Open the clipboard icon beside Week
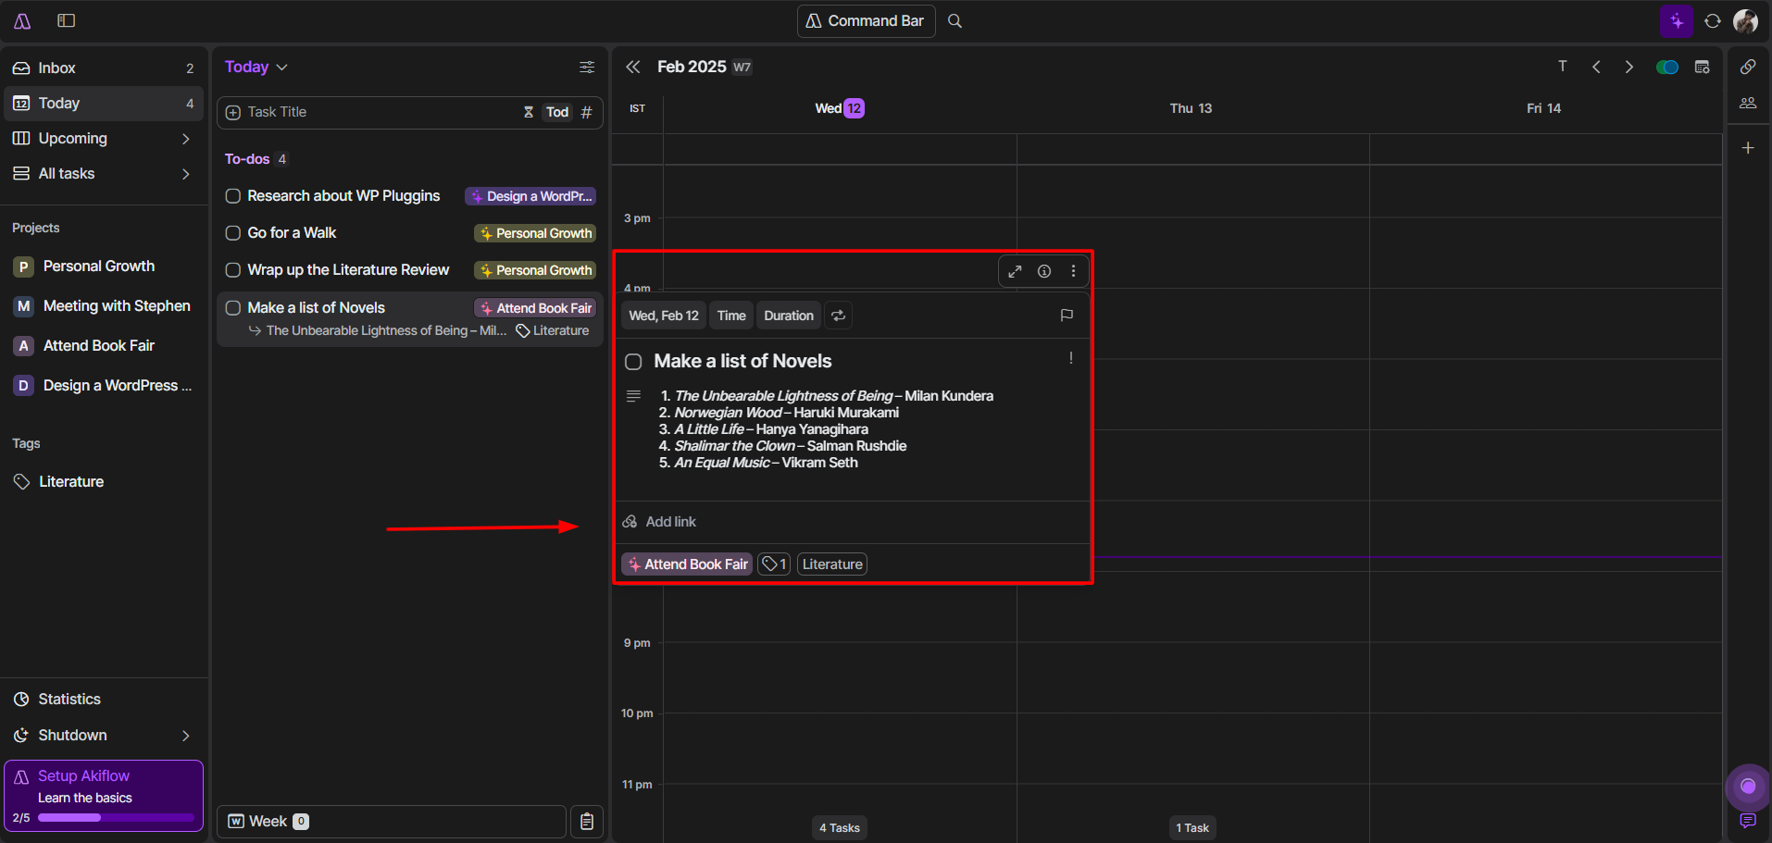This screenshot has width=1772, height=843. [x=587, y=822]
